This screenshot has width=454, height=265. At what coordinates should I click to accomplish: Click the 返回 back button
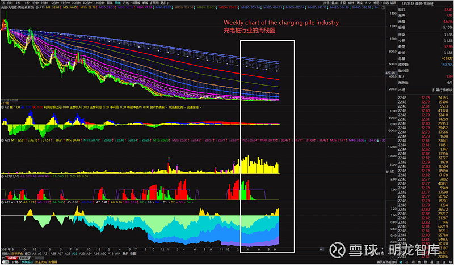[x=393, y=3]
